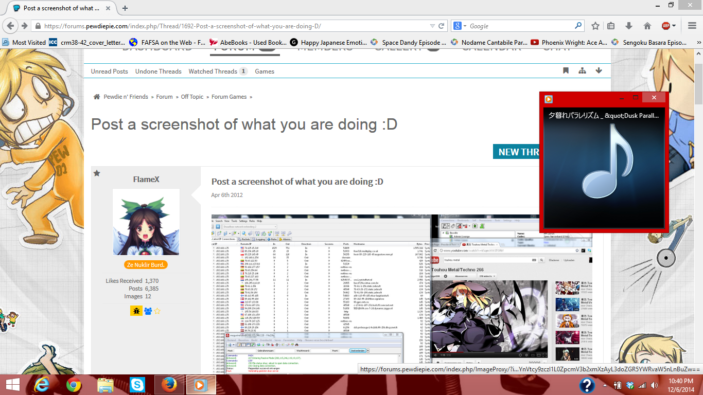Open a new browser tab

click(125, 8)
